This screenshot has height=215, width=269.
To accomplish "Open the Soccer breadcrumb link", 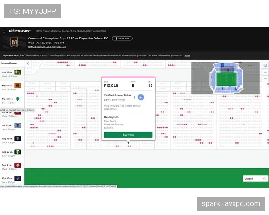I will coord(65,31).
